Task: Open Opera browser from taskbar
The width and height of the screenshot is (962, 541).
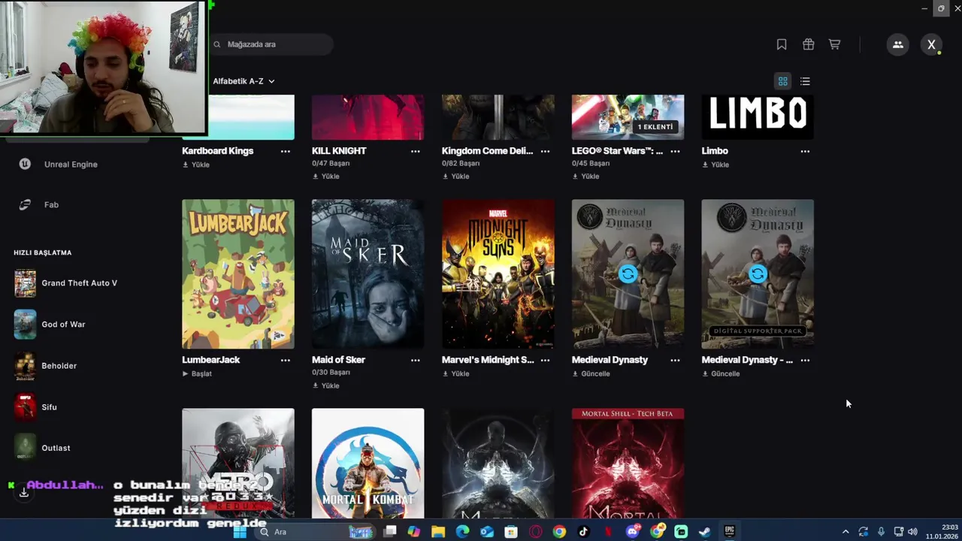Action: (x=535, y=532)
